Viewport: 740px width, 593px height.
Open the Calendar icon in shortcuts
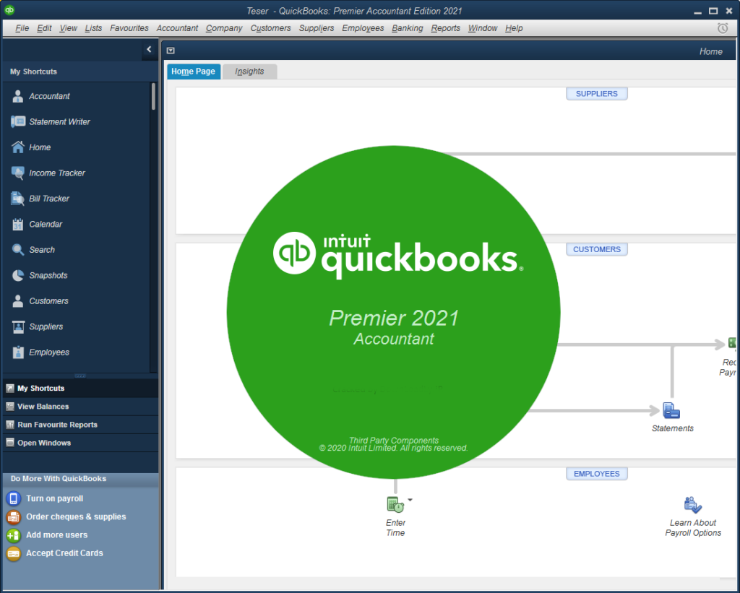[18, 224]
